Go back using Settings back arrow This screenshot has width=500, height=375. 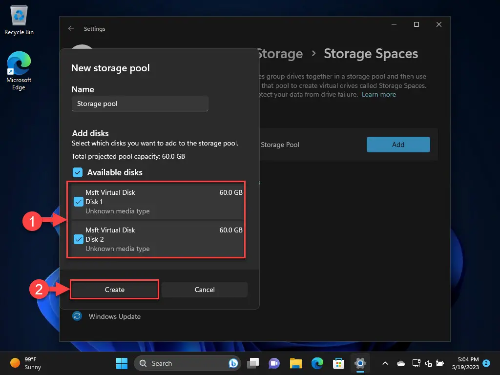pos(71,28)
